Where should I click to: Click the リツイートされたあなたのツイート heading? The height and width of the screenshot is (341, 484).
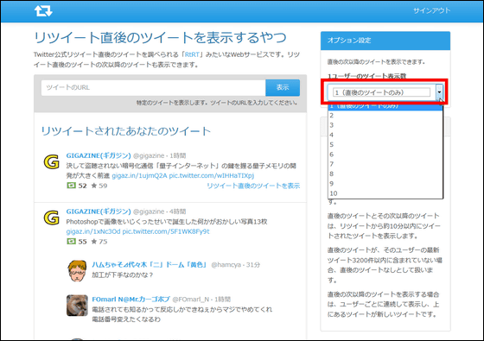126,131
